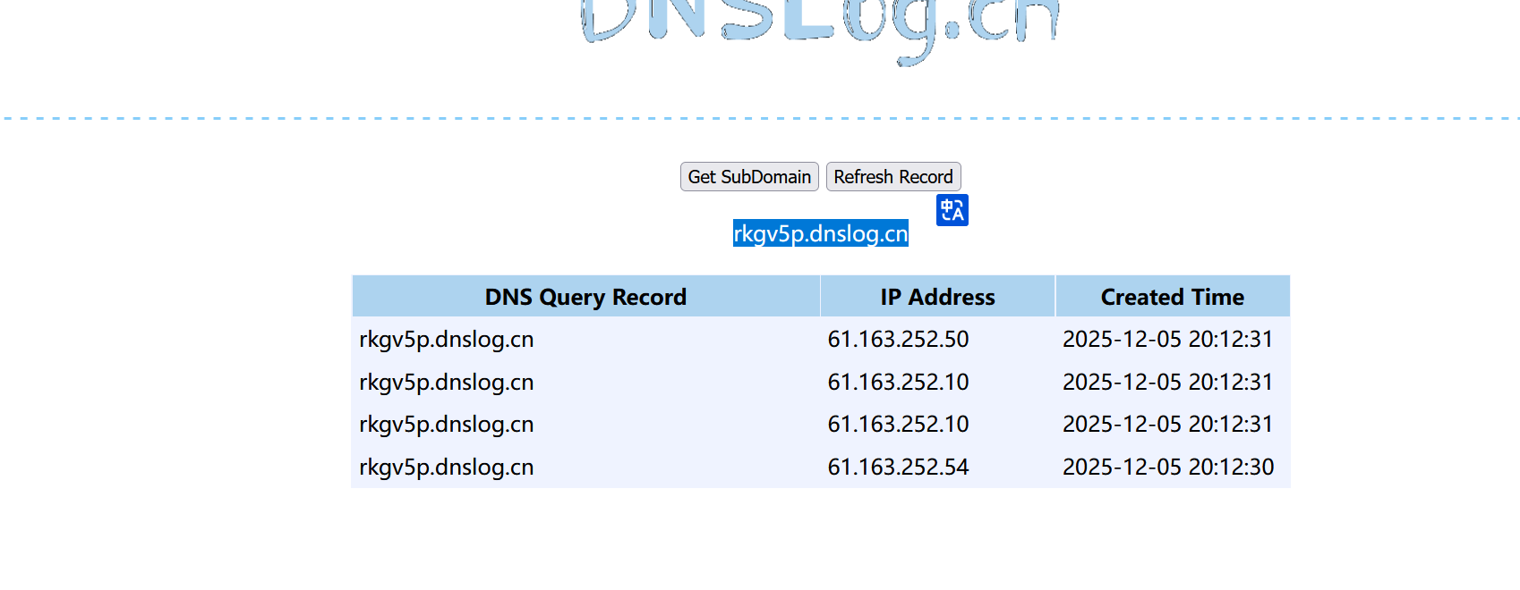Select the highlighted rkgv5p.dnslog.cn subdomain text

pos(820,233)
